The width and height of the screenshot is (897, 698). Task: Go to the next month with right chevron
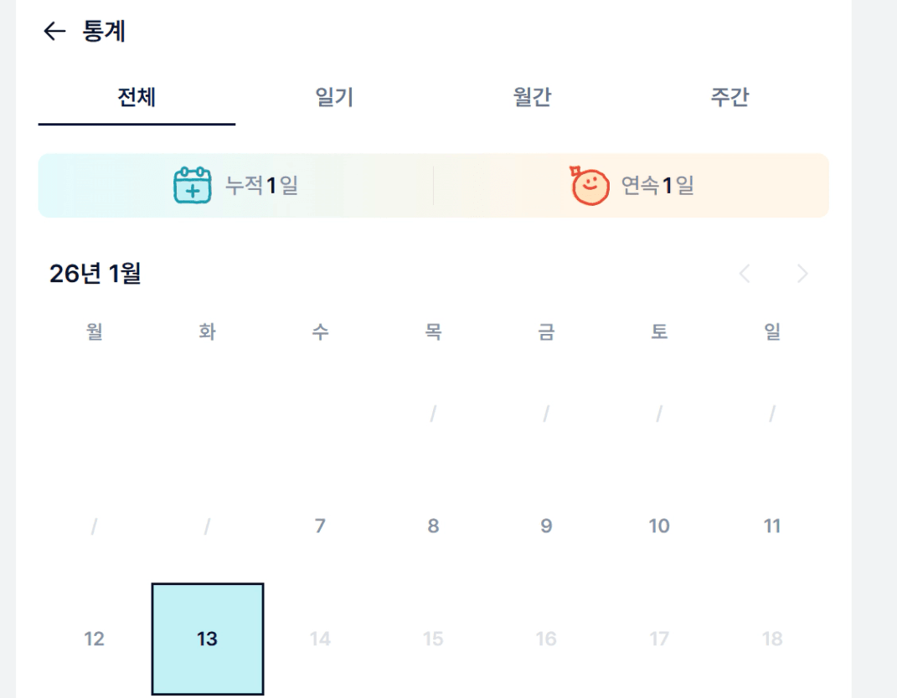click(x=802, y=274)
